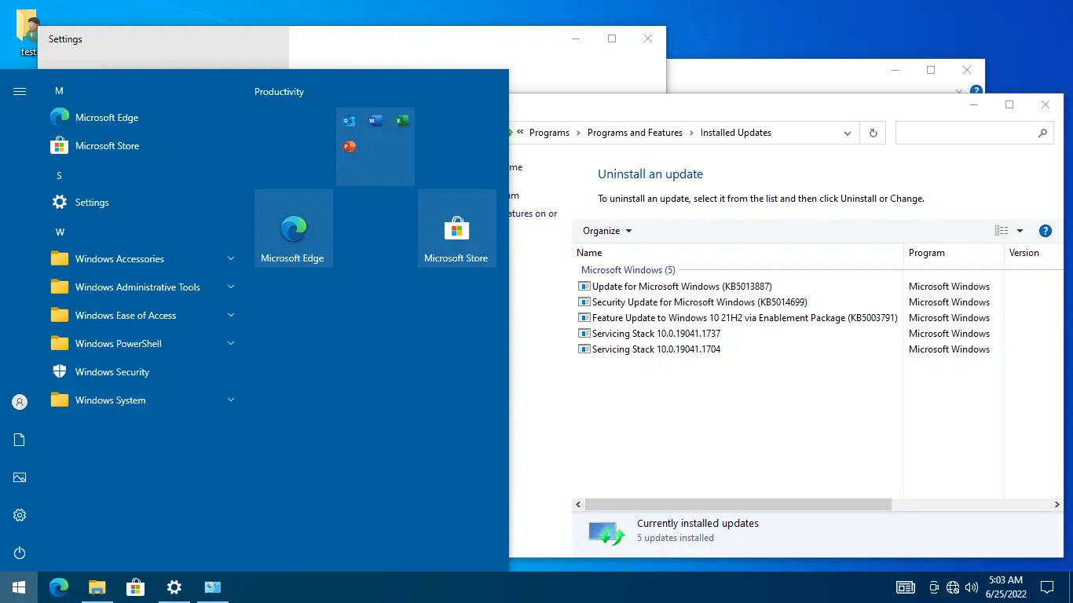Open the Power options in Start menu
Screen dimensions: 1073x603
click(20, 553)
